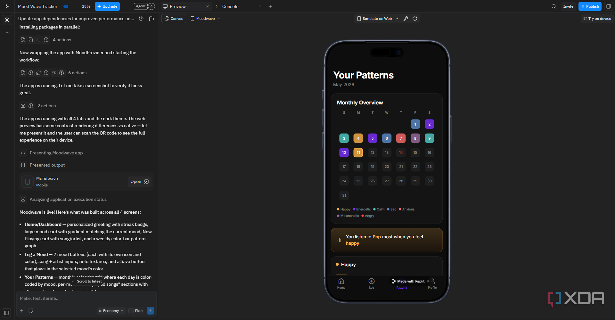Expand Presenting Moodwave app step

pos(56,153)
